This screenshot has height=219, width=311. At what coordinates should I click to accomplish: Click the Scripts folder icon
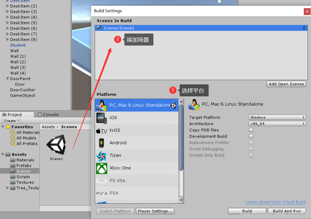[13, 177]
